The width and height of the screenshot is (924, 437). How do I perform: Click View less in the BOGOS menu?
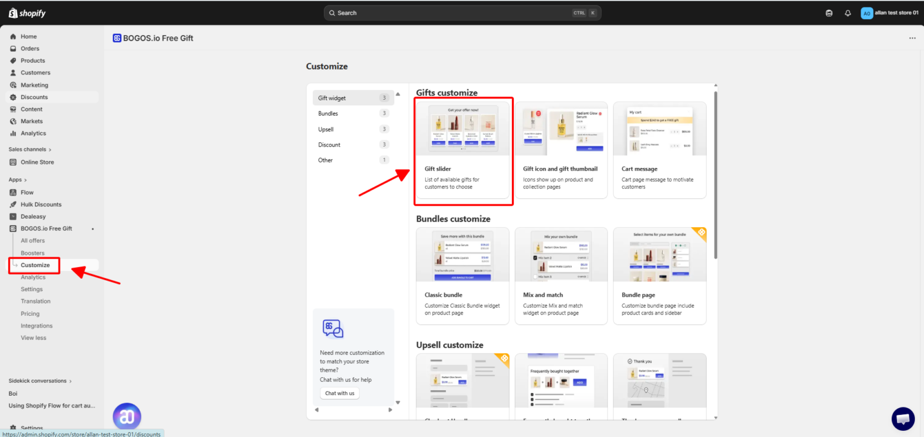33,337
